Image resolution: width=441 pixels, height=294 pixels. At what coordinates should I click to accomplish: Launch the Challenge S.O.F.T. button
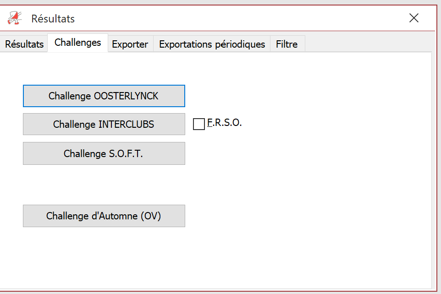click(104, 153)
